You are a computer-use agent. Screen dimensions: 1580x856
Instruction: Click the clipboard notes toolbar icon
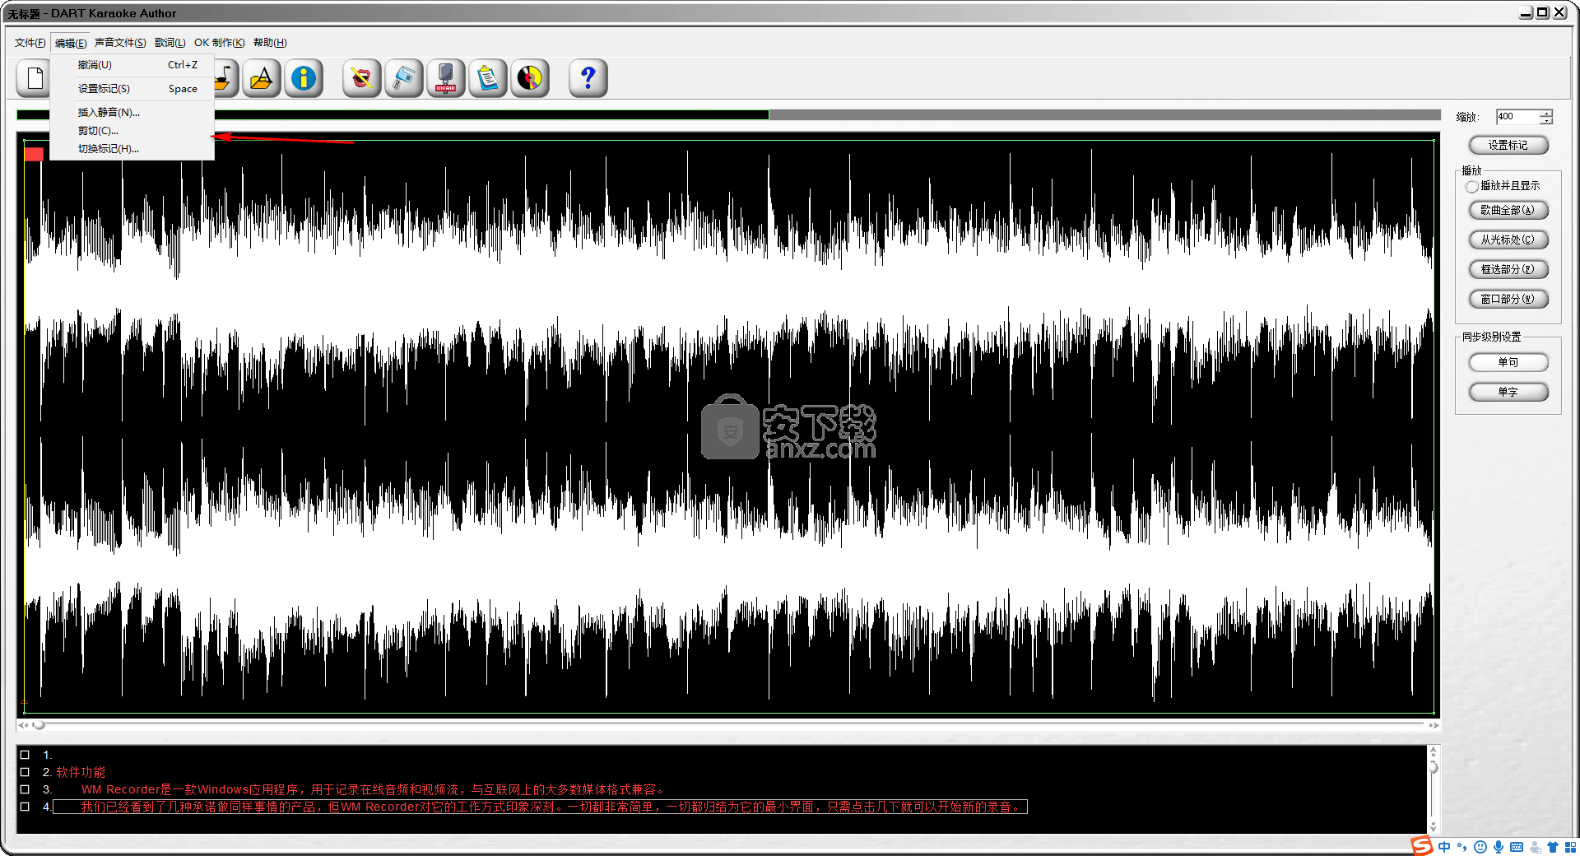[488, 78]
